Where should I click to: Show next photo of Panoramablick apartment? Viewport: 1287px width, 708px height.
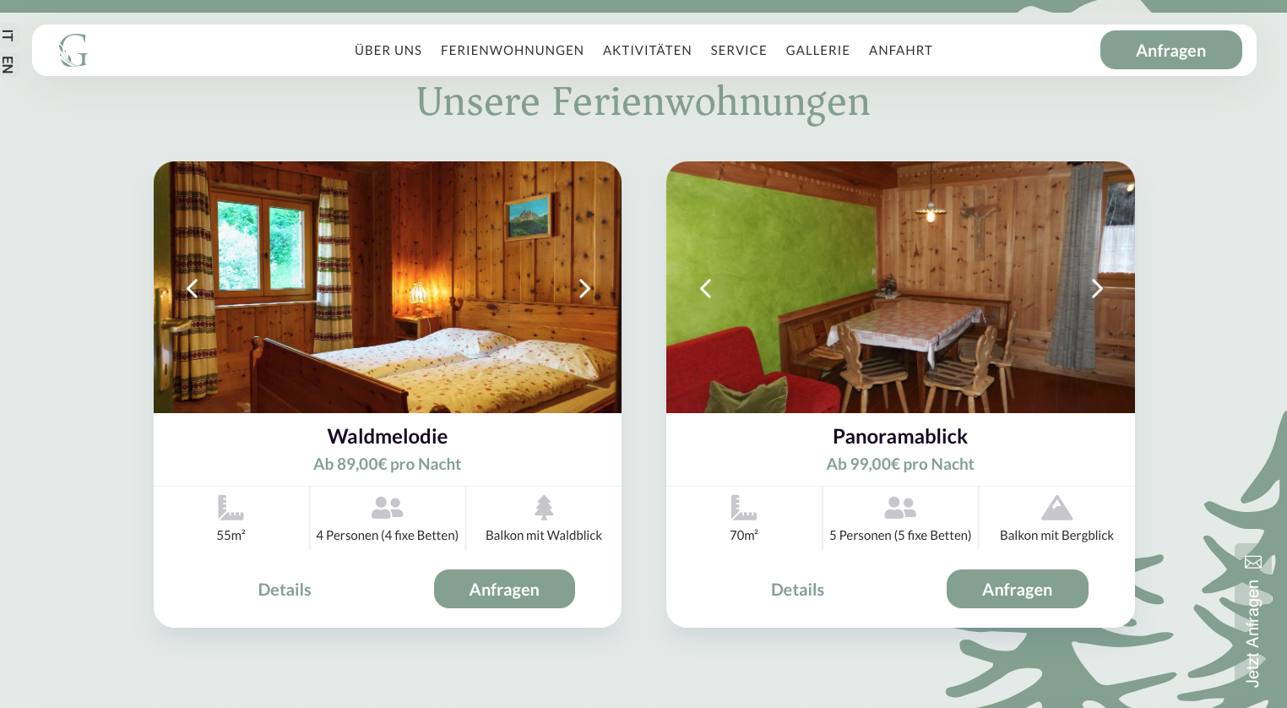1097,289
